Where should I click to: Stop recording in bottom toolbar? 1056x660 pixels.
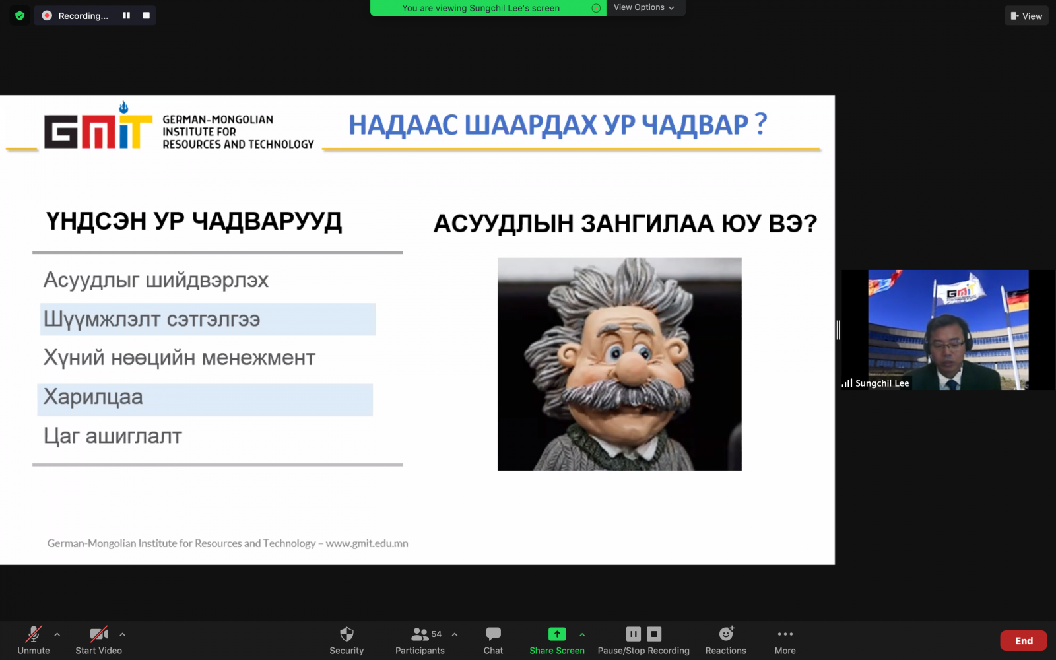click(654, 634)
